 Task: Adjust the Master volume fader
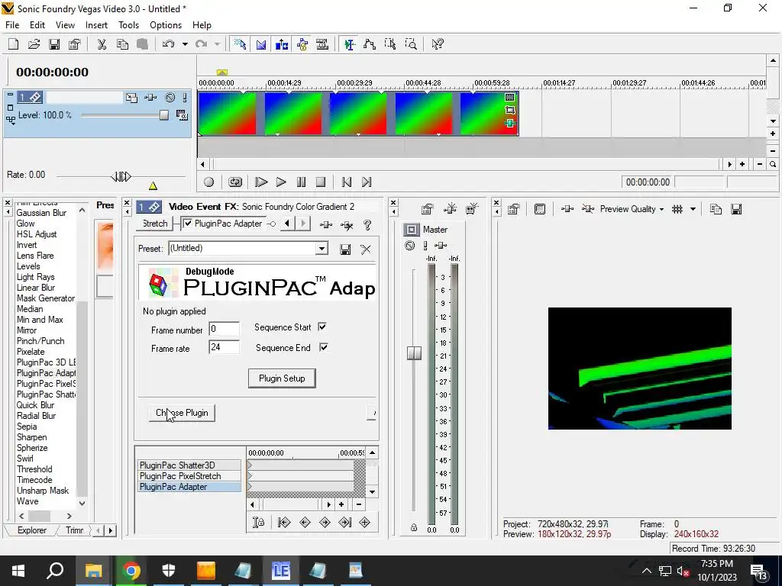pyautogui.click(x=414, y=353)
